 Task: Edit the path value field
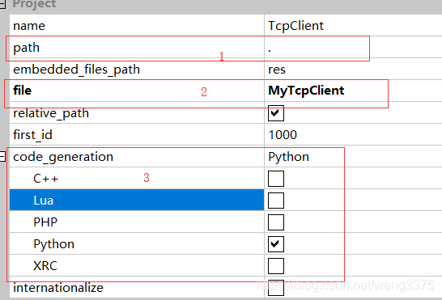point(353,48)
